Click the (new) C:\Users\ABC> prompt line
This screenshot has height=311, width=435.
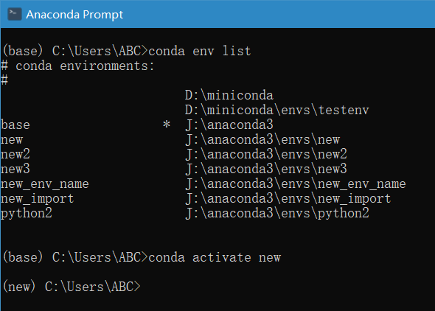[72, 287]
